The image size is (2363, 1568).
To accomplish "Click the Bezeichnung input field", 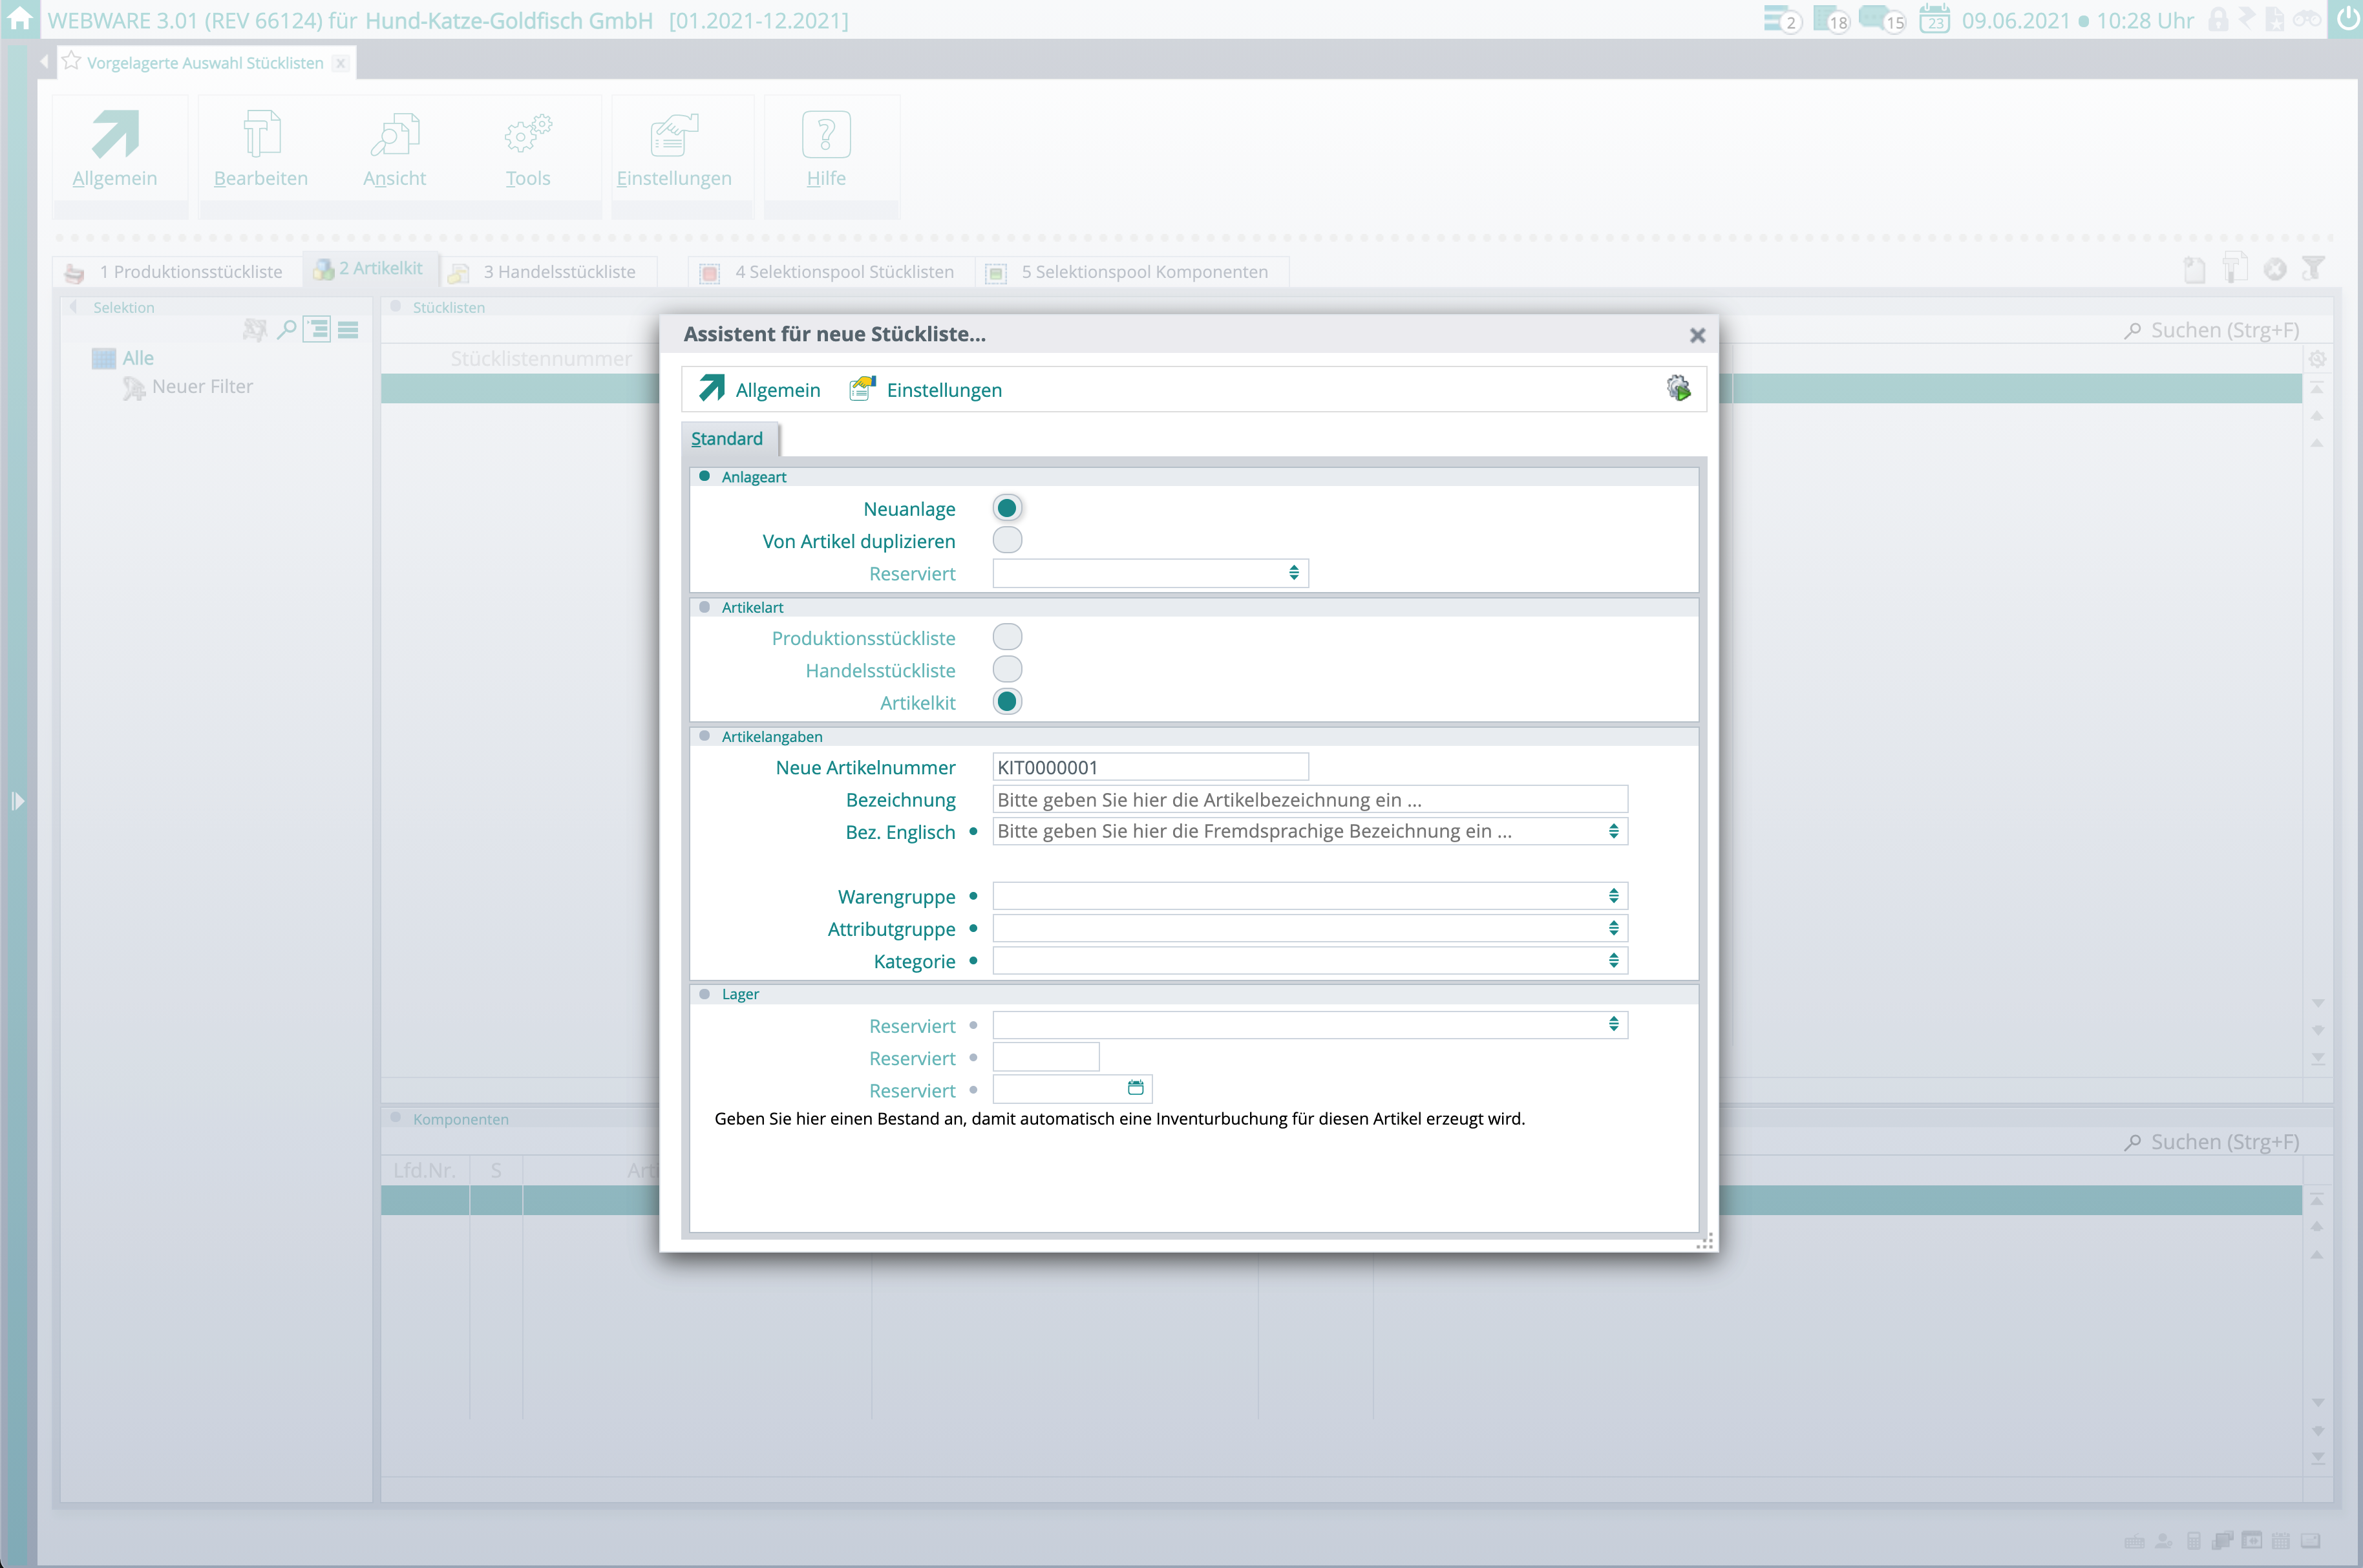I will pos(1309,799).
